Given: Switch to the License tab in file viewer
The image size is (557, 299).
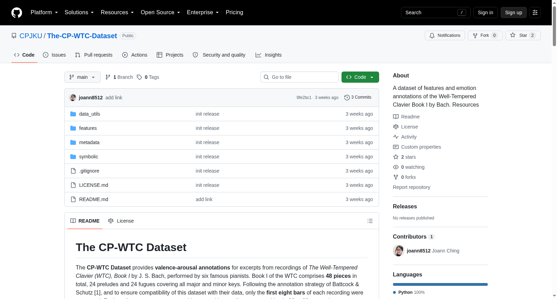Looking at the screenshot, I should [x=121, y=221].
